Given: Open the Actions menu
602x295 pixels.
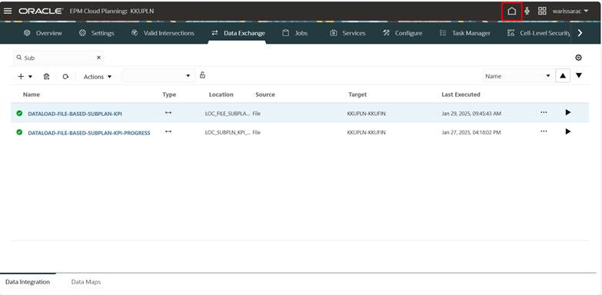Looking at the screenshot, I should pos(98,77).
